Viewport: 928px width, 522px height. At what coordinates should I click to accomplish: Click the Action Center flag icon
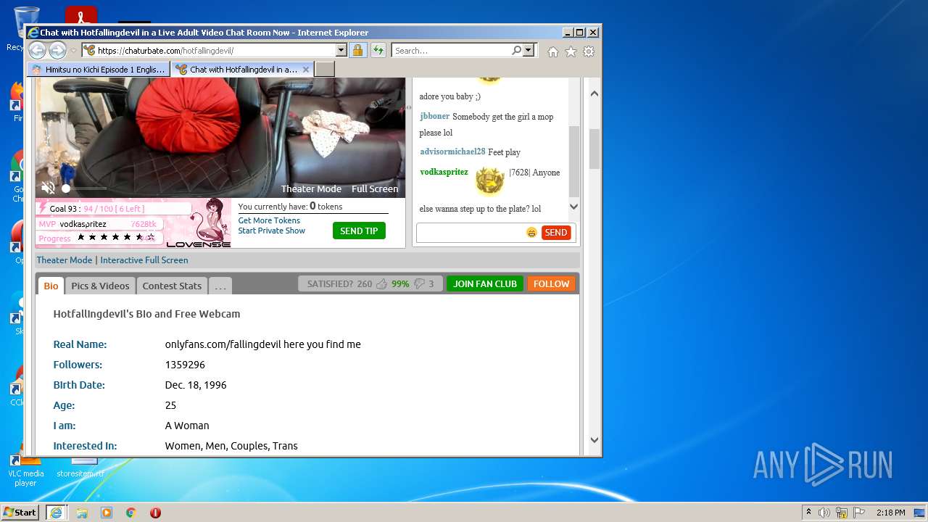click(x=860, y=513)
